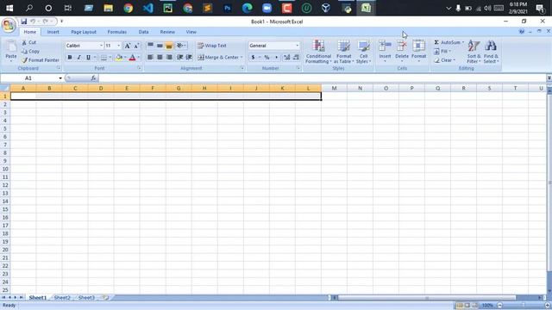Increase font size with Grow Font
The width and height of the screenshot is (552, 310).
128,46
